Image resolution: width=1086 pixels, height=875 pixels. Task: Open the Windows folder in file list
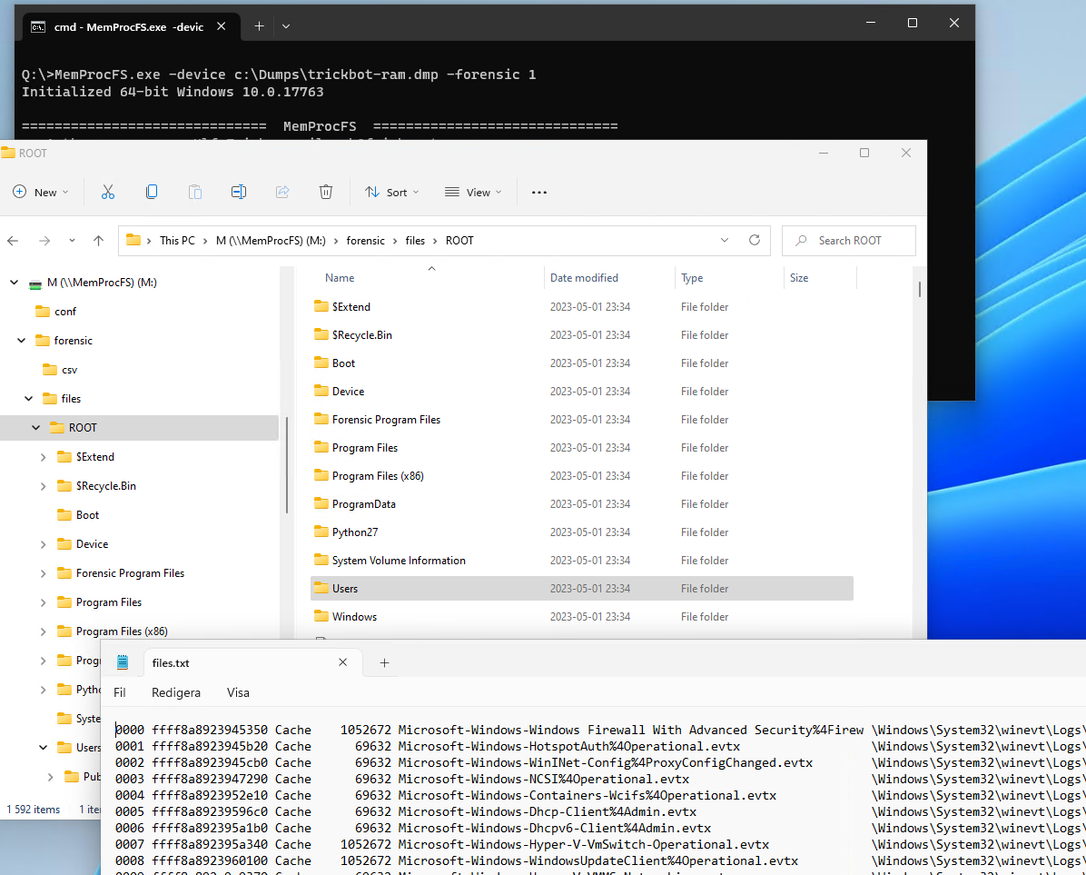click(582, 617)
